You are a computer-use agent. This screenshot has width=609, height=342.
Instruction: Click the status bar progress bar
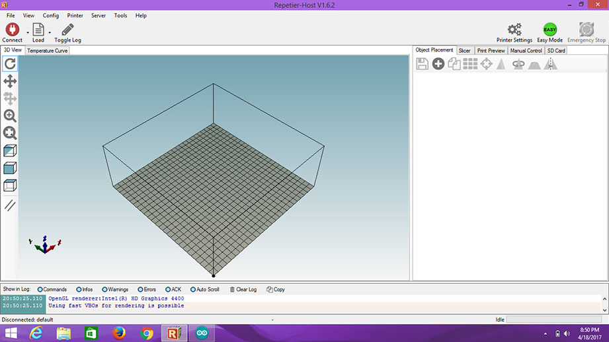click(x=554, y=320)
